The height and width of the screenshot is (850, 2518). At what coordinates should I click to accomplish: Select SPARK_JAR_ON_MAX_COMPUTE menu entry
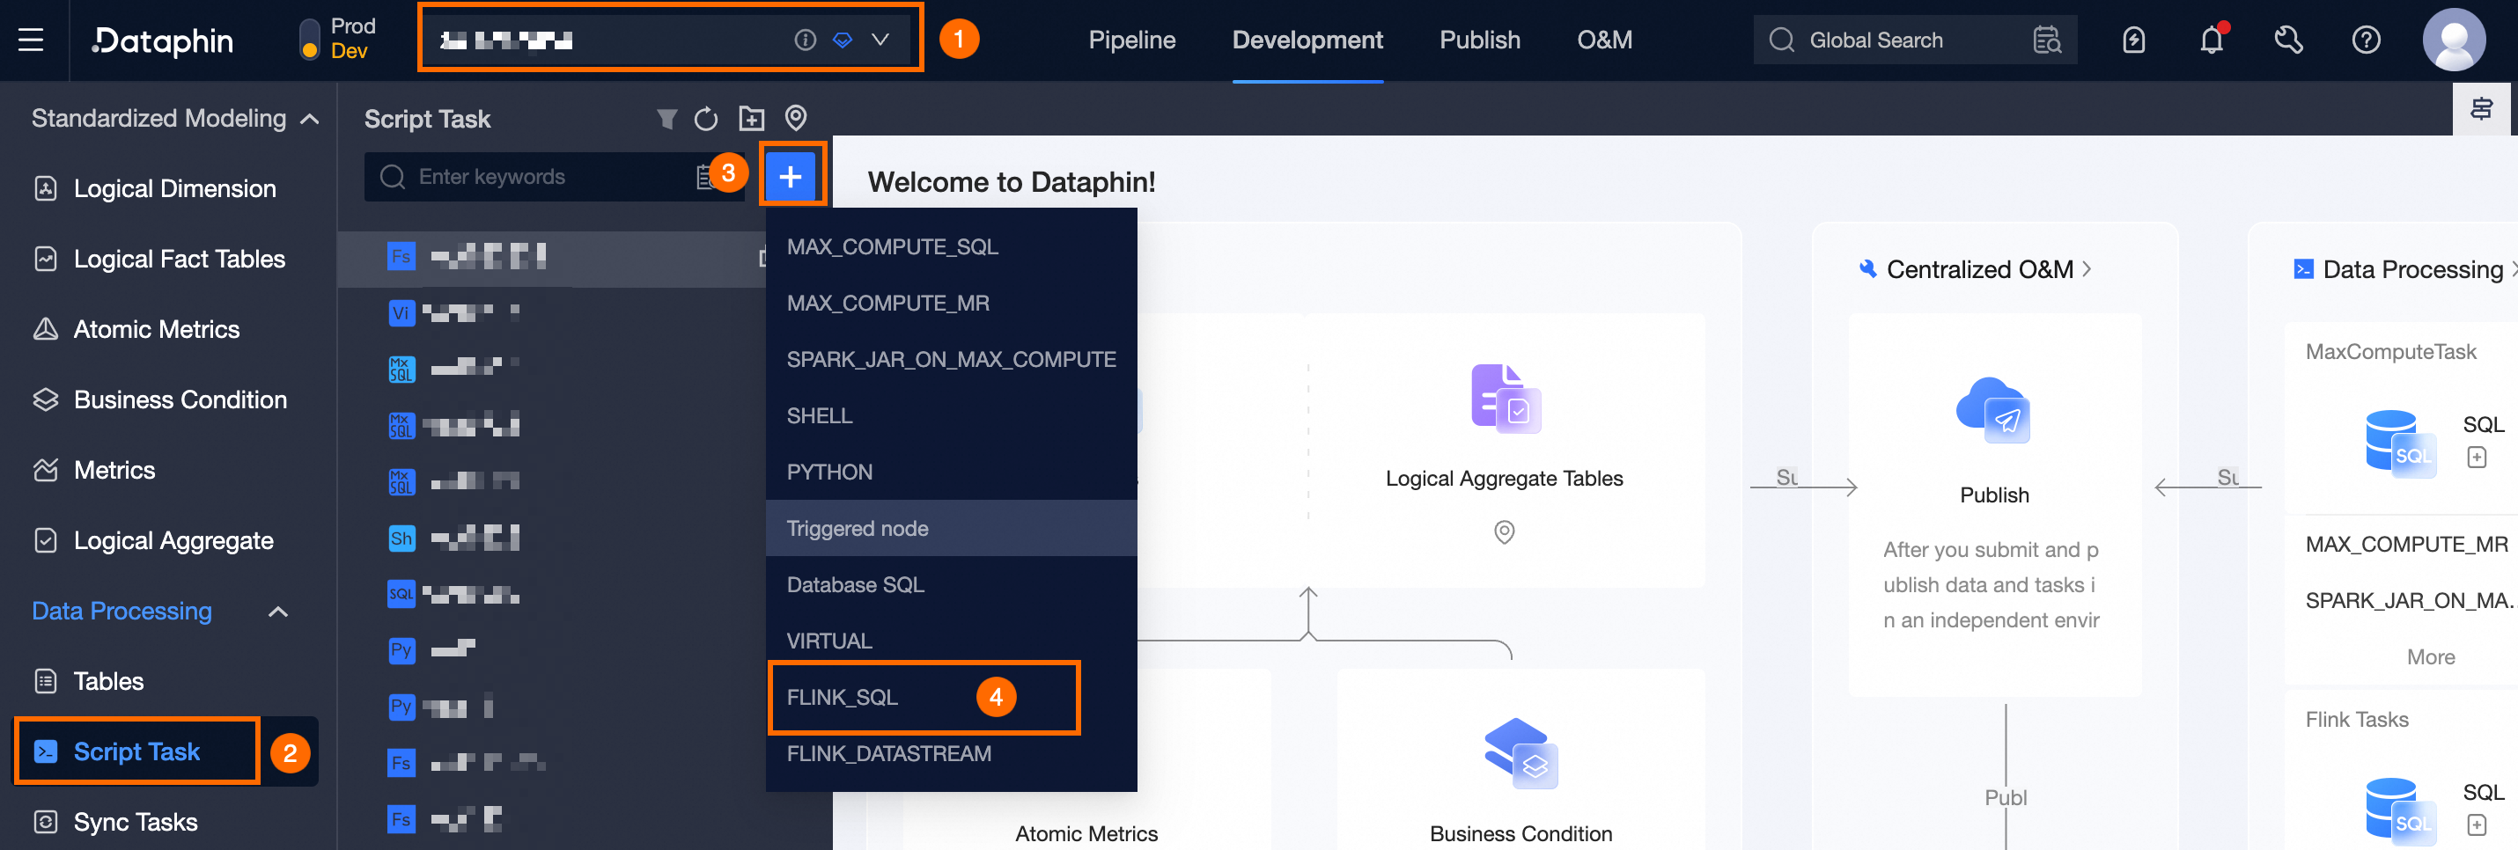point(951,360)
